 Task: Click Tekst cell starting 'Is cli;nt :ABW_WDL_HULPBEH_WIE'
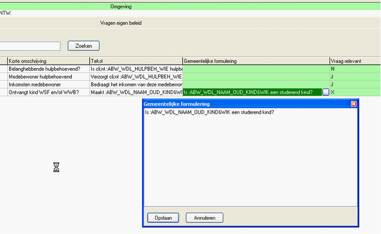136,69
